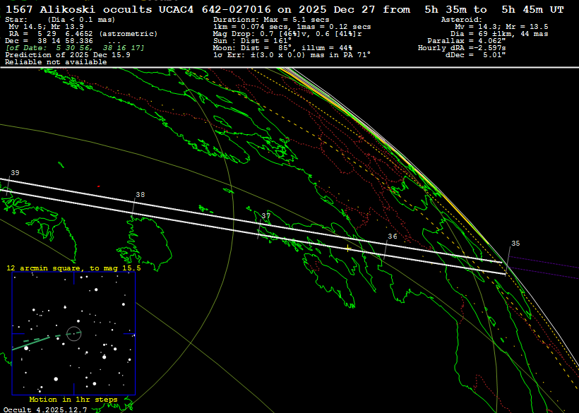Click the Moon distance and illumination line
The height and width of the screenshot is (413, 579).
293,48
